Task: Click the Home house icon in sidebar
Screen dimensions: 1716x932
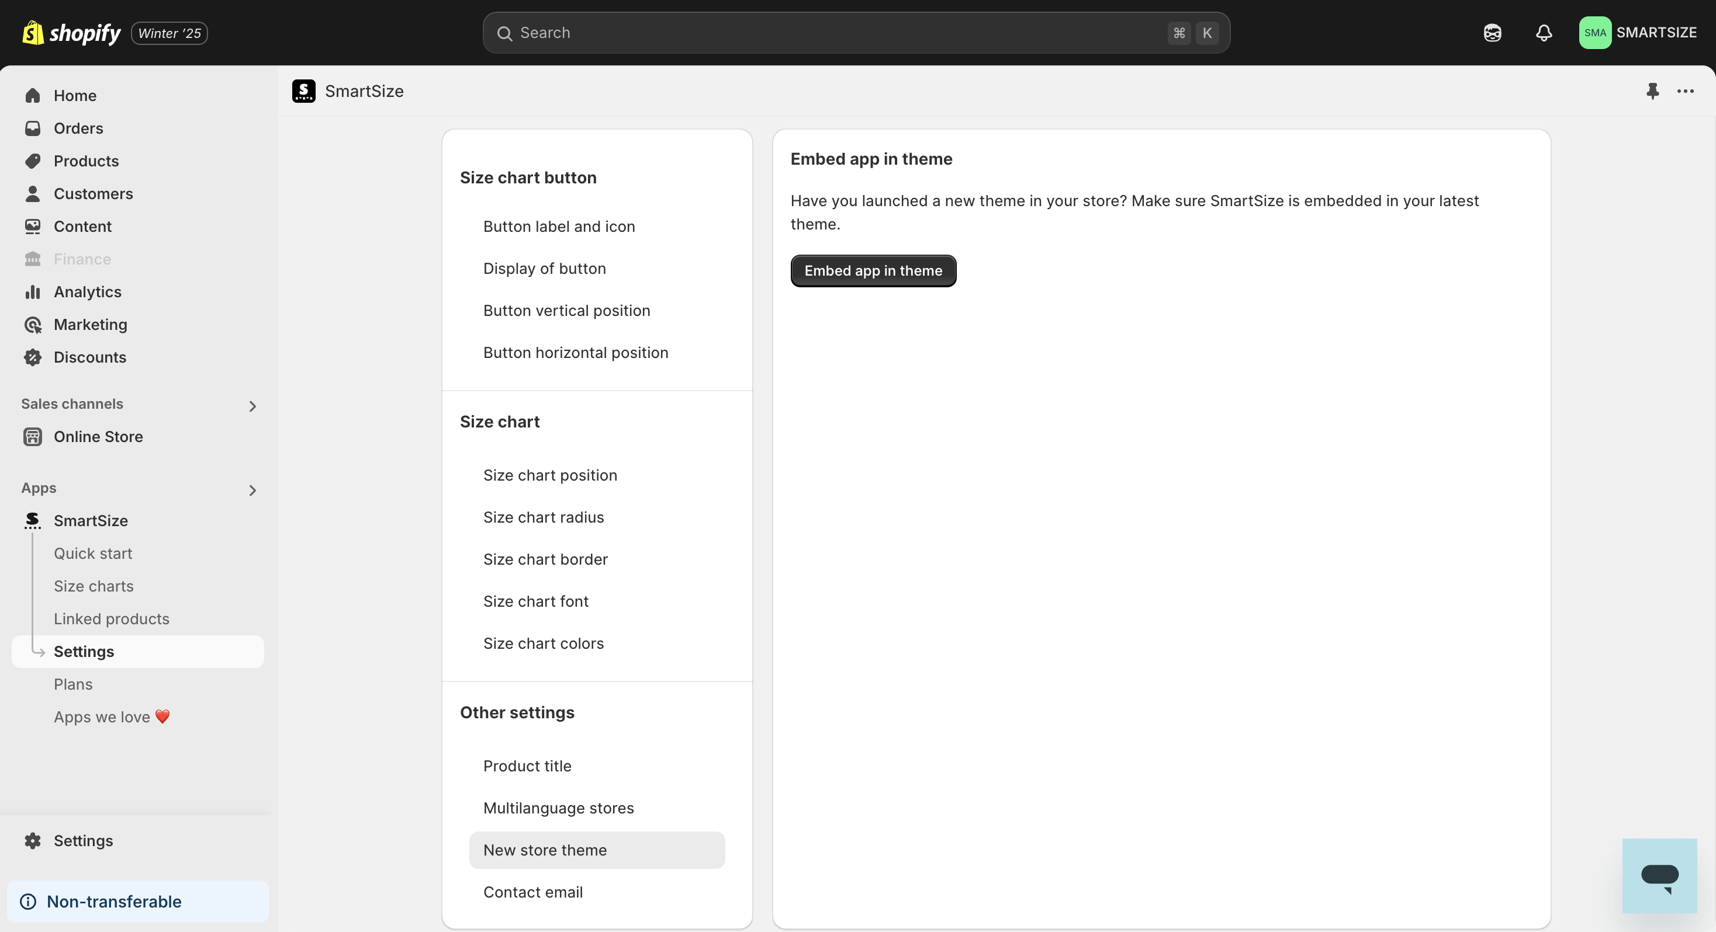Action: pos(33,96)
